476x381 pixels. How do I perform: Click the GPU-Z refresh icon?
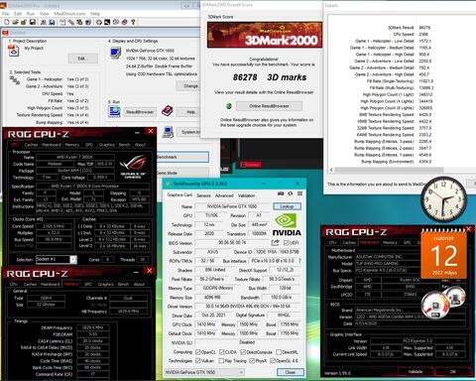(x=291, y=193)
